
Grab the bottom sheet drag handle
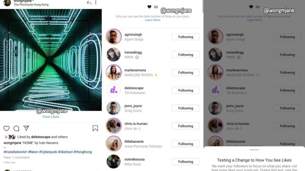(x=254, y=150)
